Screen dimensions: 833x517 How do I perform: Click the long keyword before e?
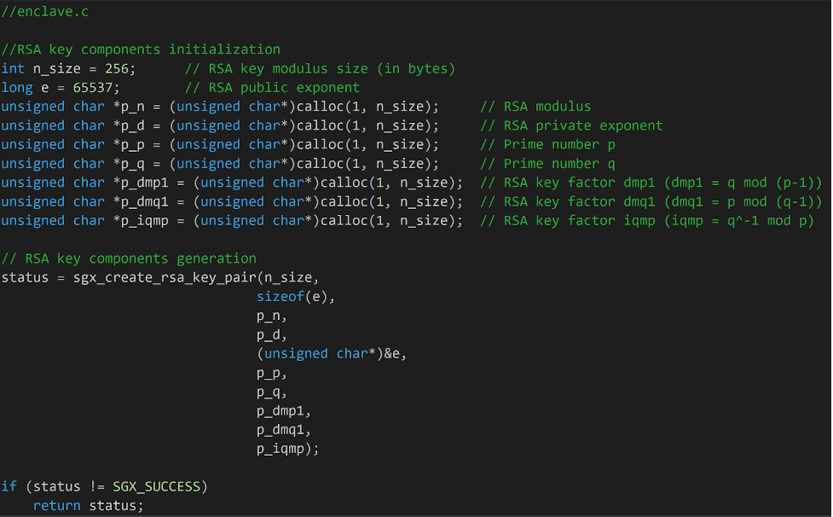point(17,88)
